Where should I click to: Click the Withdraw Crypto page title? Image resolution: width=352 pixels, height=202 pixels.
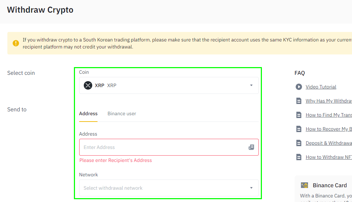click(x=40, y=10)
